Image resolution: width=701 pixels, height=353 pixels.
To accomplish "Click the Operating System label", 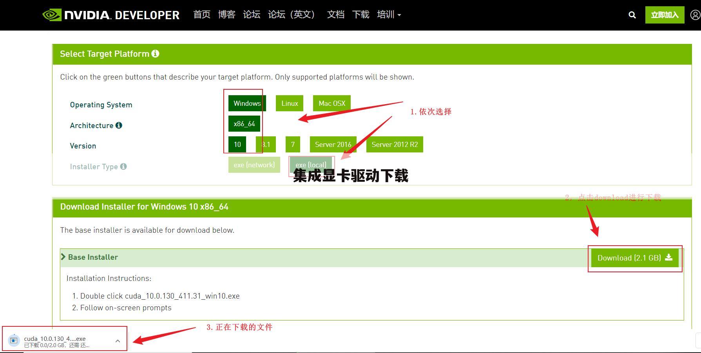I will [101, 105].
